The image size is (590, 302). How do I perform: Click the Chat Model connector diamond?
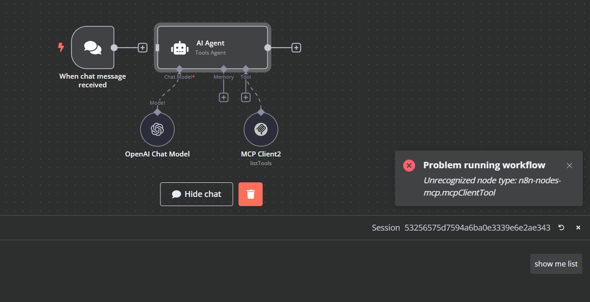click(x=180, y=69)
